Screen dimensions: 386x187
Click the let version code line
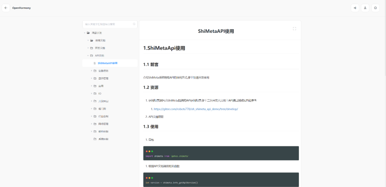(x=172, y=183)
